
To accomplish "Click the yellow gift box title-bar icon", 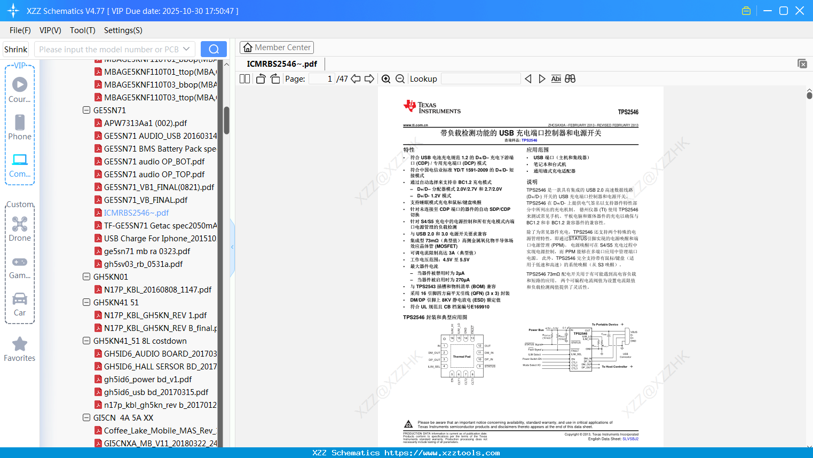I will pyautogui.click(x=746, y=11).
